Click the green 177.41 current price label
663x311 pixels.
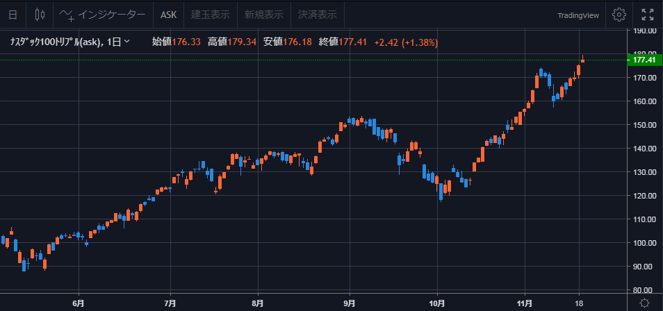[x=643, y=60]
